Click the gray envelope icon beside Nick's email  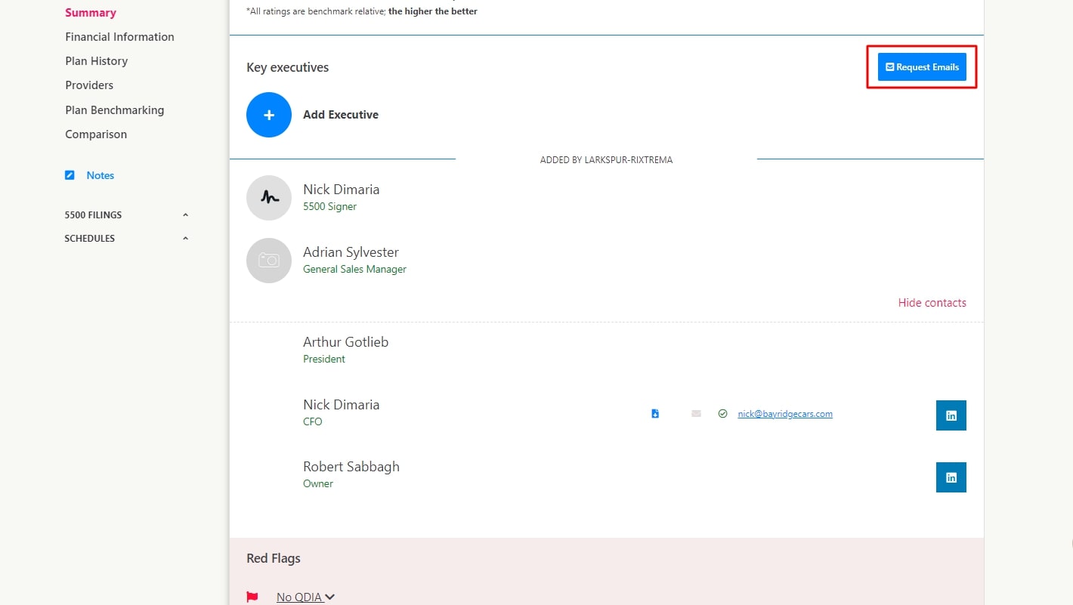click(696, 414)
